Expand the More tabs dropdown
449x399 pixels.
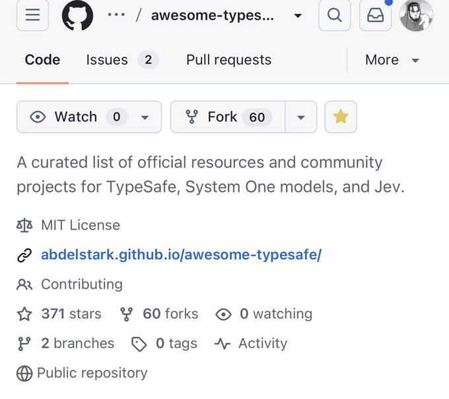tap(392, 60)
